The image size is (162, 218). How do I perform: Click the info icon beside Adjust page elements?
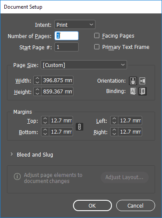(x=17, y=176)
